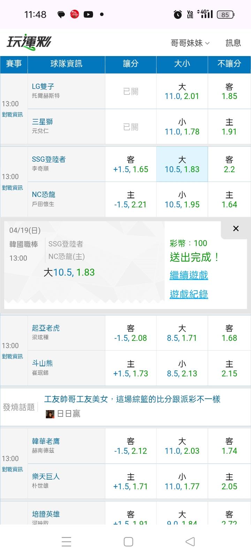Image resolution: width=251 pixels, height=559 pixels.
Task: Choose 樂天巨人 主 2.05 no-handicap odds
Action: point(229,482)
